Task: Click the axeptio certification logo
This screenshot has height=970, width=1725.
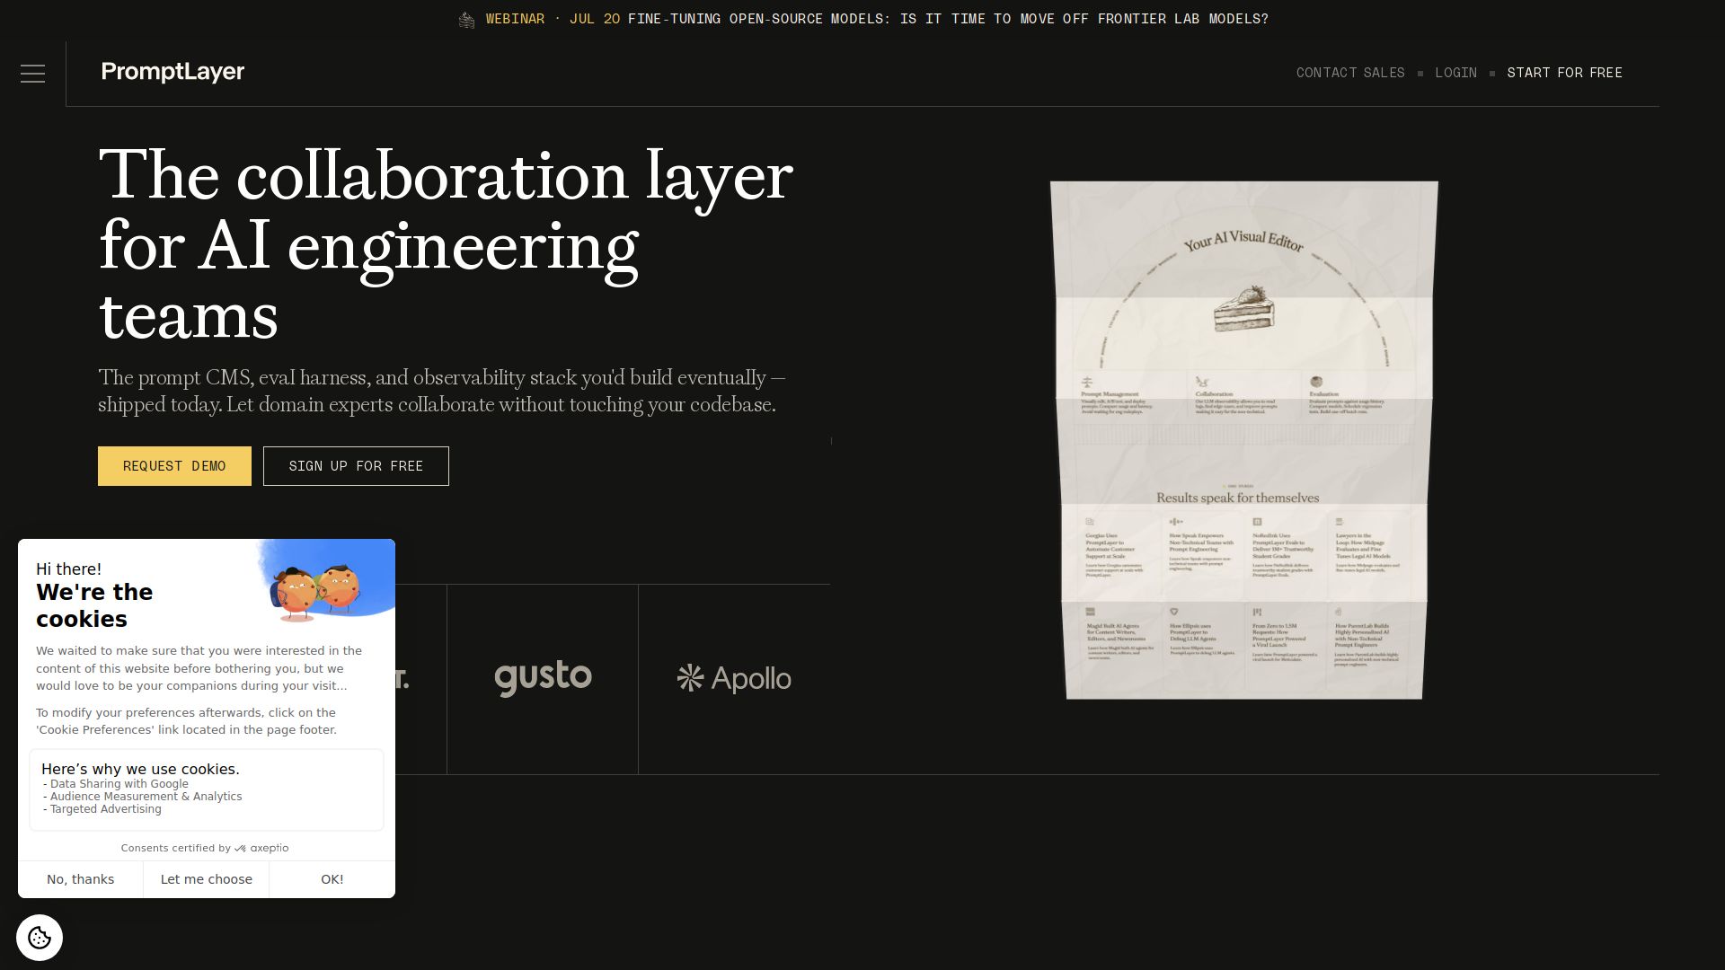Action: 261,848
